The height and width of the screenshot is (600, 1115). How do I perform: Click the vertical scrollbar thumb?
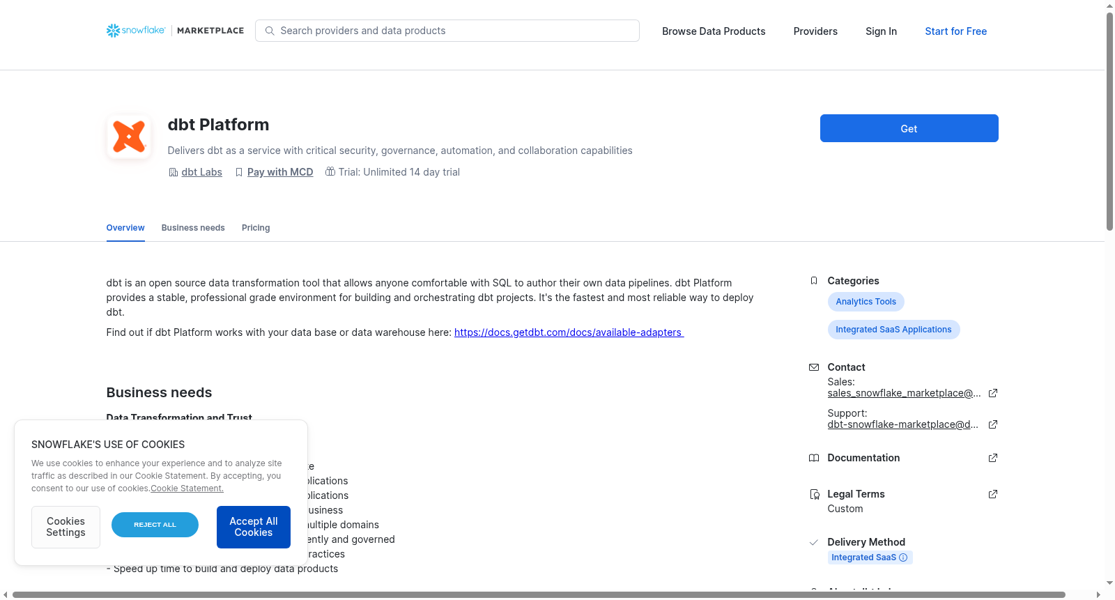click(x=1109, y=121)
